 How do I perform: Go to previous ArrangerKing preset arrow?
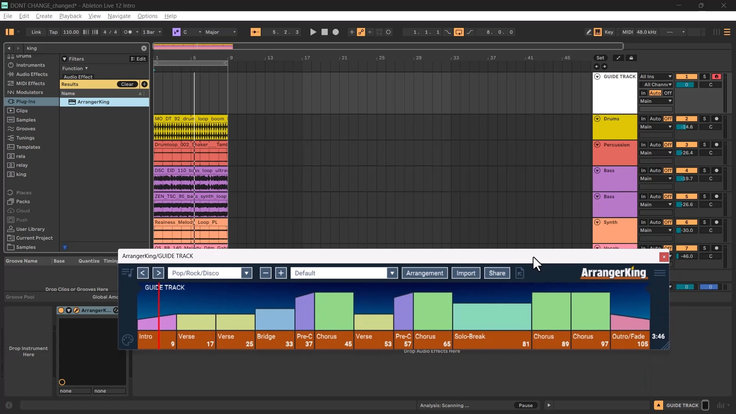point(143,273)
